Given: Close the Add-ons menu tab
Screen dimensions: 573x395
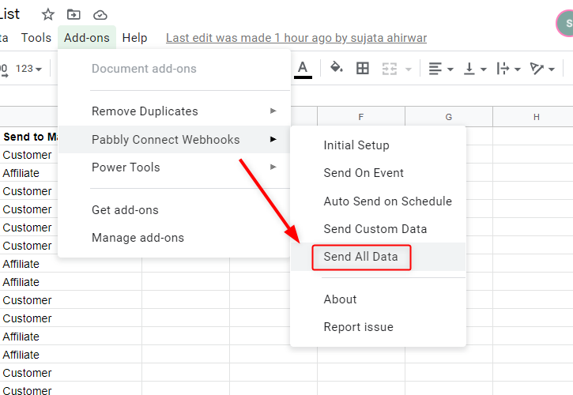Looking at the screenshot, I should 87,38.
